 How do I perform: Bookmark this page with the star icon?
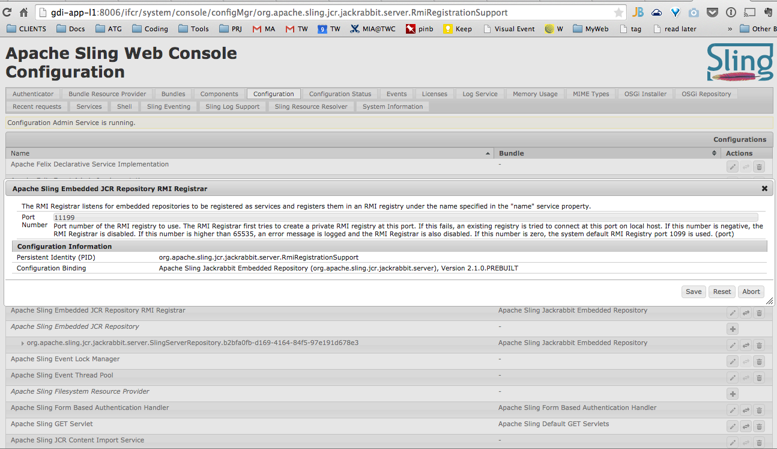[618, 13]
